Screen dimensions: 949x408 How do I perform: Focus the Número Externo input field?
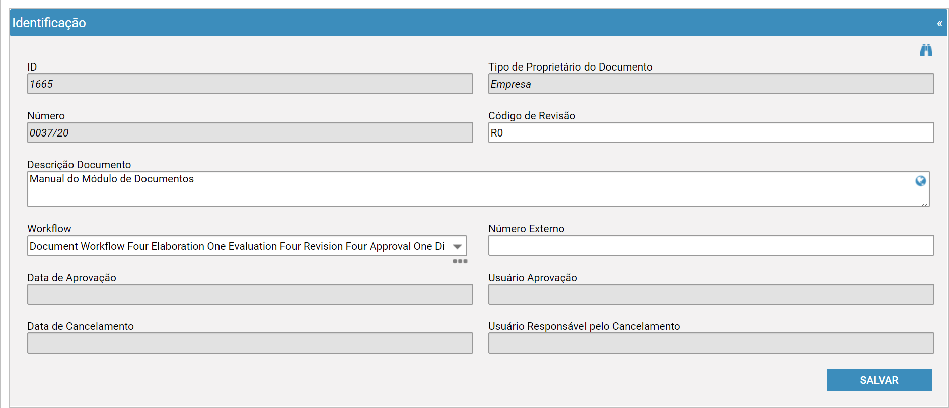711,246
